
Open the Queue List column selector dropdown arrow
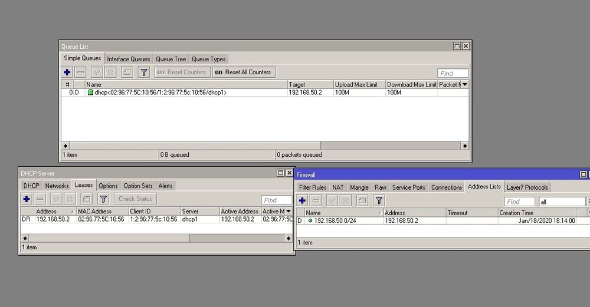pos(465,85)
